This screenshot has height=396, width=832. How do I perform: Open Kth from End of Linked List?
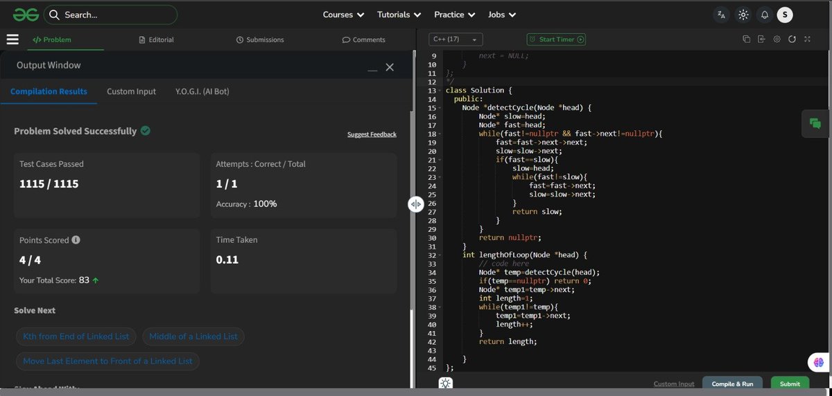click(76, 336)
